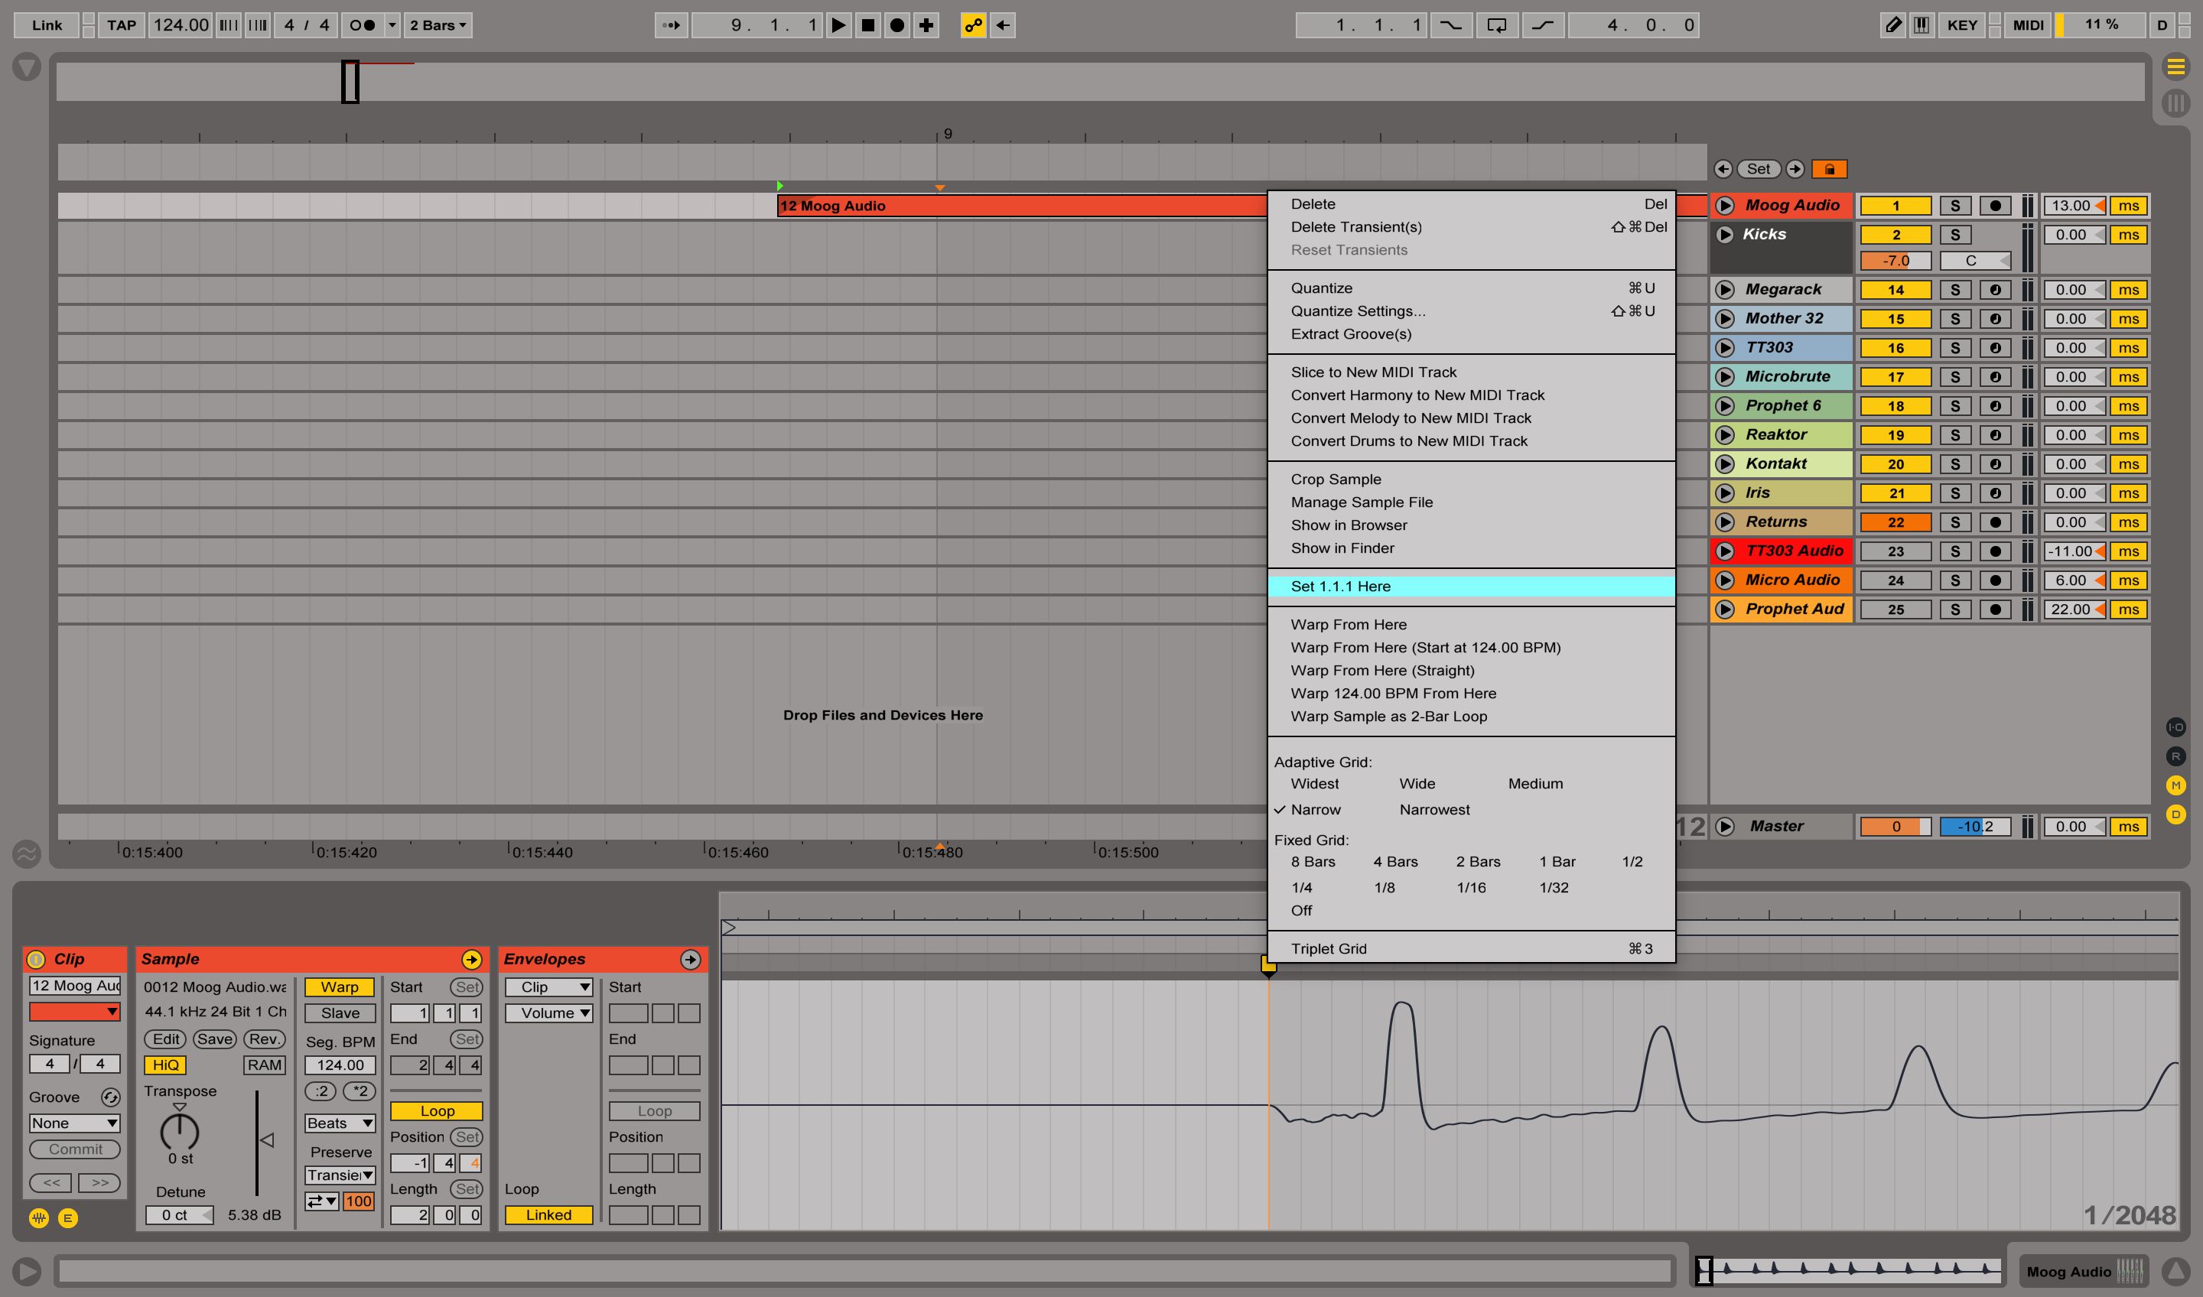Choose Triplet Grid menu entry
This screenshot has width=2203, height=1297.
click(1471, 948)
